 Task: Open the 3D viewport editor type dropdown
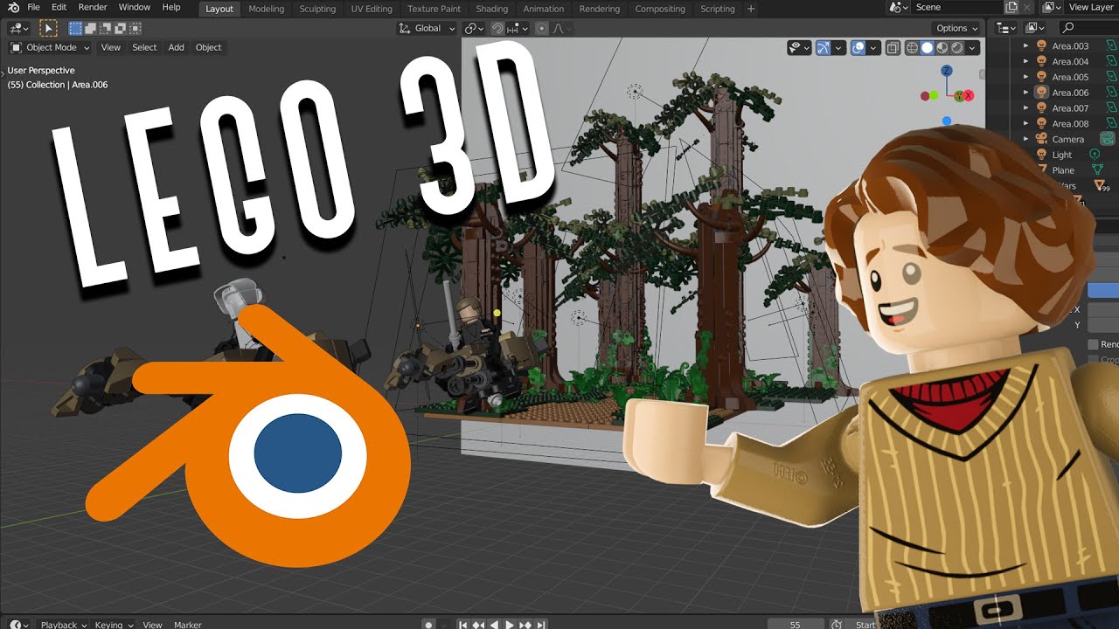(x=19, y=28)
